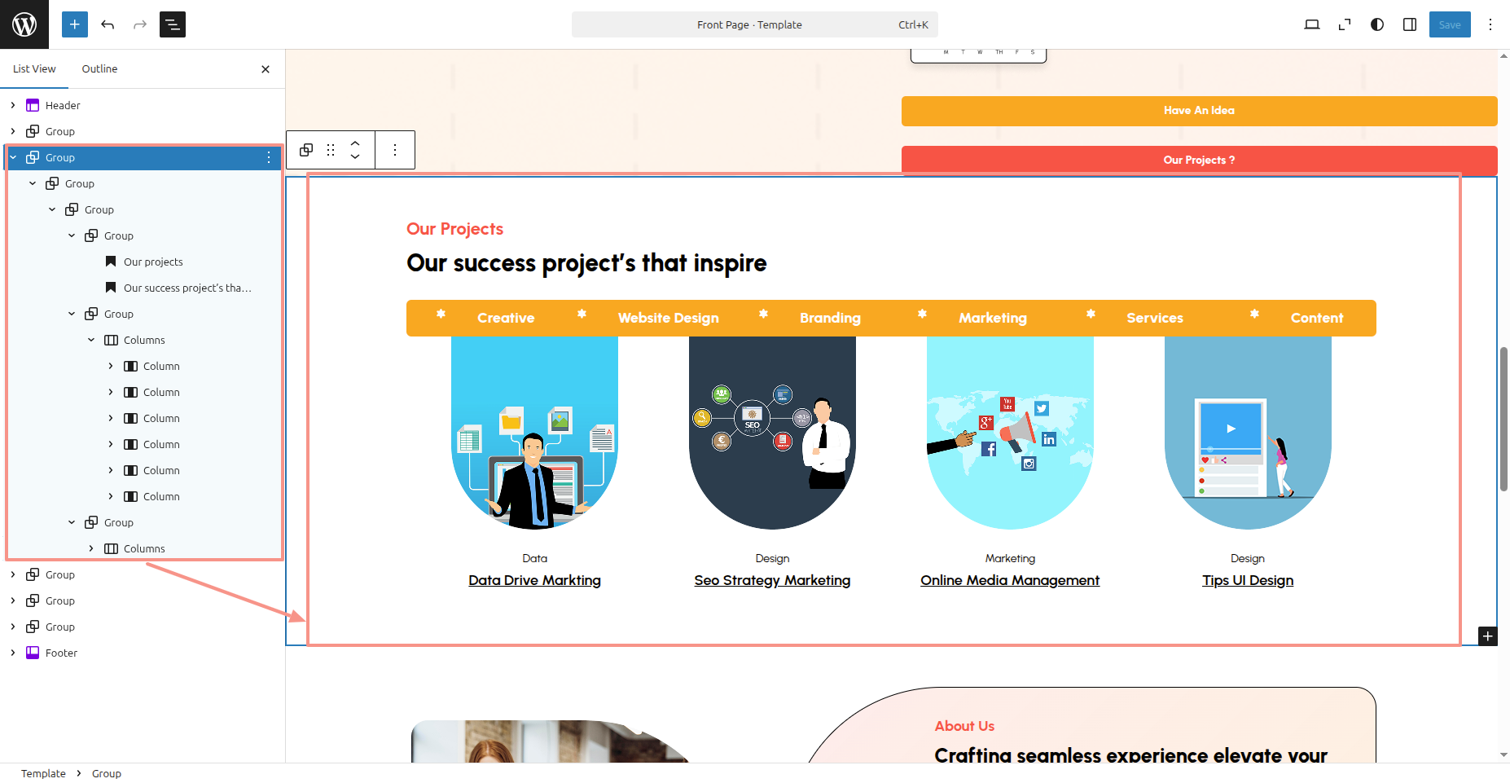Collapse the expanded Columns row
Screen dimensions: 1510x783
tap(91, 340)
